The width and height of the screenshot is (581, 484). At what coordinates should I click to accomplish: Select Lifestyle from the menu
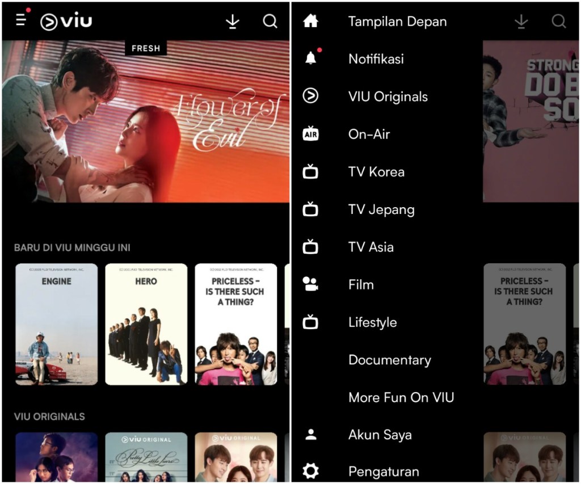pos(372,322)
